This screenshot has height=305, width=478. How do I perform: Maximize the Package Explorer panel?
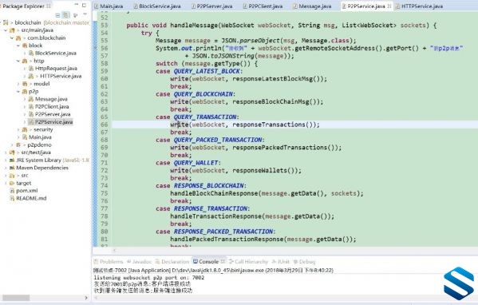(x=84, y=5)
